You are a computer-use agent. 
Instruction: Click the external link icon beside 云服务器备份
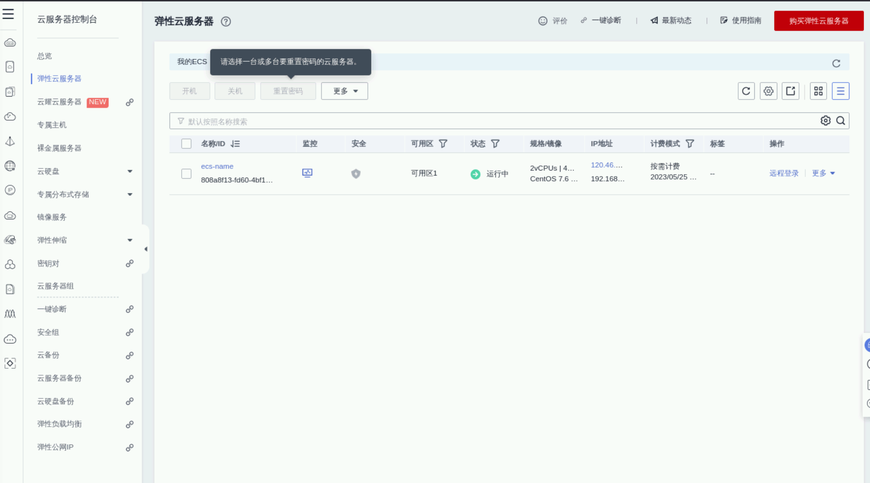click(x=130, y=378)
